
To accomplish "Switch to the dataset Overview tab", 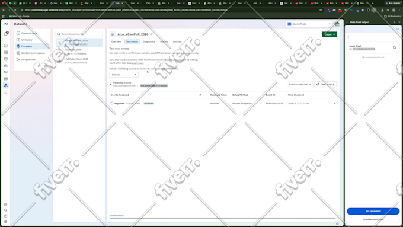I will (116, 41).
